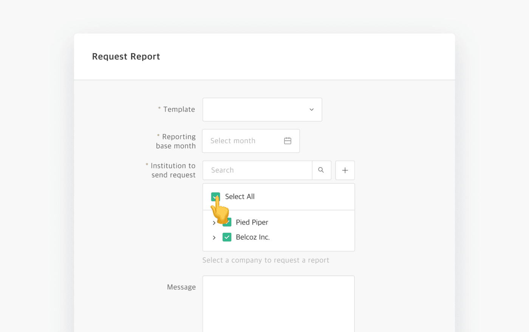Click the checkmark icon beside Pied Piper
This screenshot has height=332, width=529.
(x=227, y=222)
